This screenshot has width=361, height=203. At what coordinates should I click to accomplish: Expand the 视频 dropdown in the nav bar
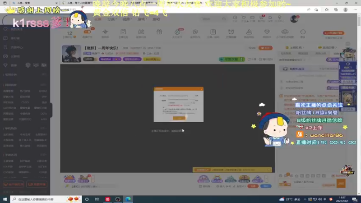coord(127,19)
